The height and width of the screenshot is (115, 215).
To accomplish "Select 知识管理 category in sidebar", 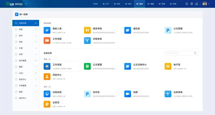I will 26,61.
